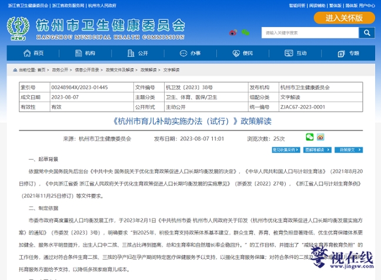Share article via green WeChat icon

(309, 137)
